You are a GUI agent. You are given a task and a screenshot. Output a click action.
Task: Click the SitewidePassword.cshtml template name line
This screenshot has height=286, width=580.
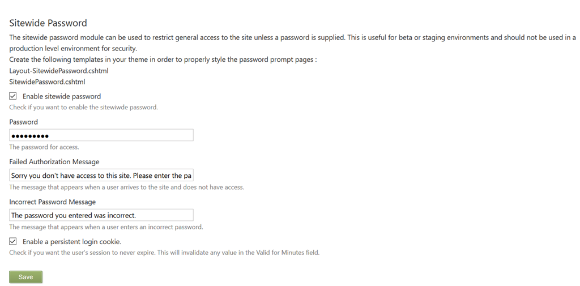[x=47, y=82]
